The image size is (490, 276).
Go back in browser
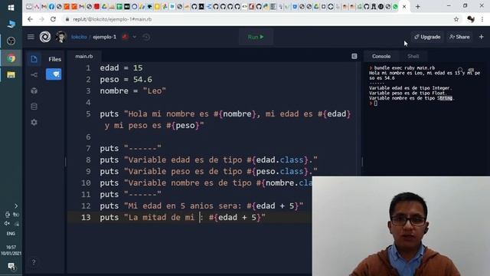(x=30, y=19)
